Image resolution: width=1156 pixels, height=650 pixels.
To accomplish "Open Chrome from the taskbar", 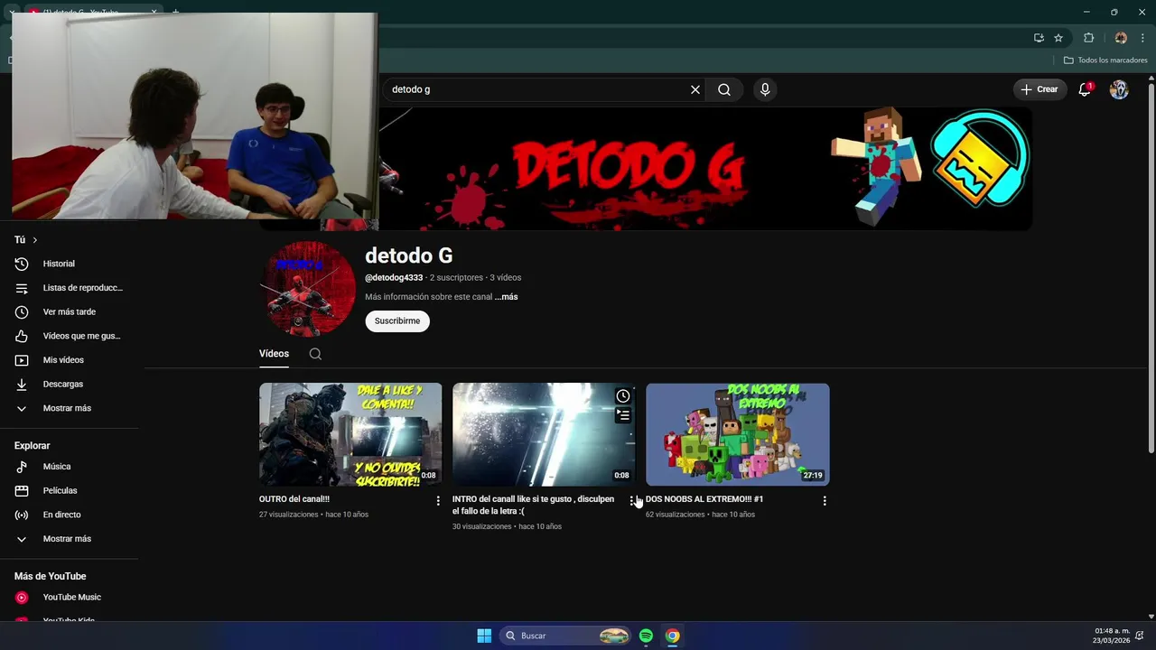I will pos(673,636).
